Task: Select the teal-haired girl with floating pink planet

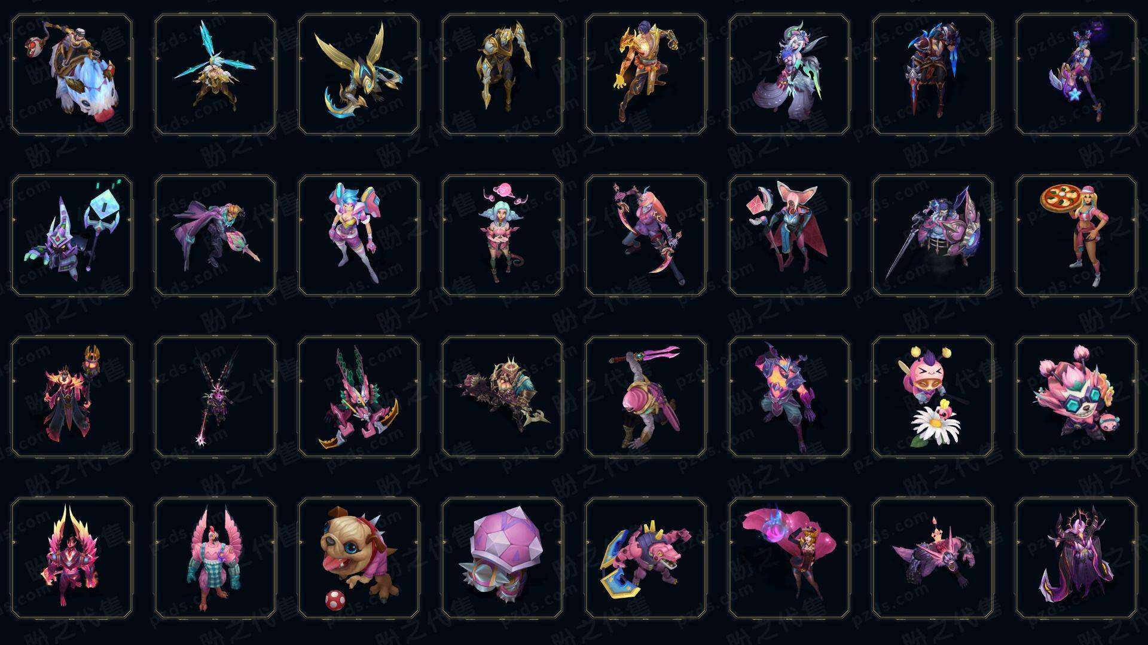Action: 502,235
